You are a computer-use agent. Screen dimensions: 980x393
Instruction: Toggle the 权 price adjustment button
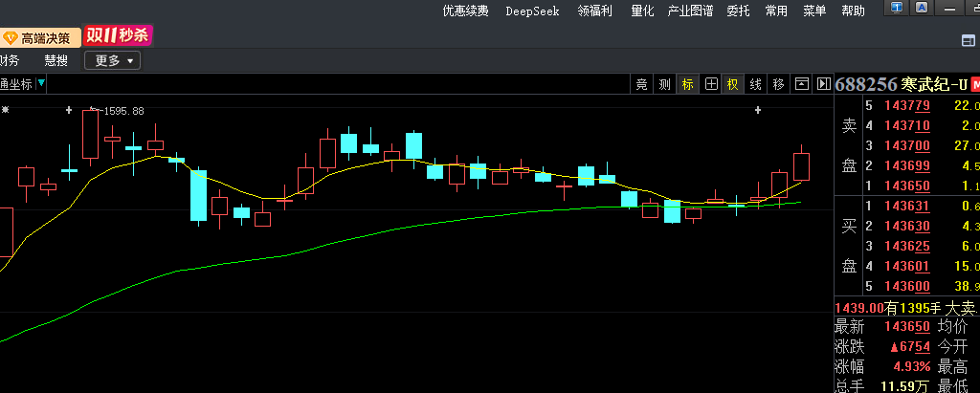733,84
